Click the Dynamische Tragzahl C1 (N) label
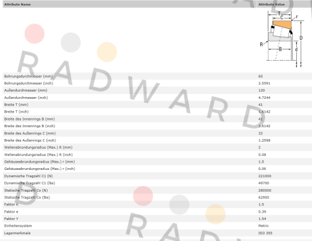The image size is (312, 241). pyautogui.click(x=28, y=176)
